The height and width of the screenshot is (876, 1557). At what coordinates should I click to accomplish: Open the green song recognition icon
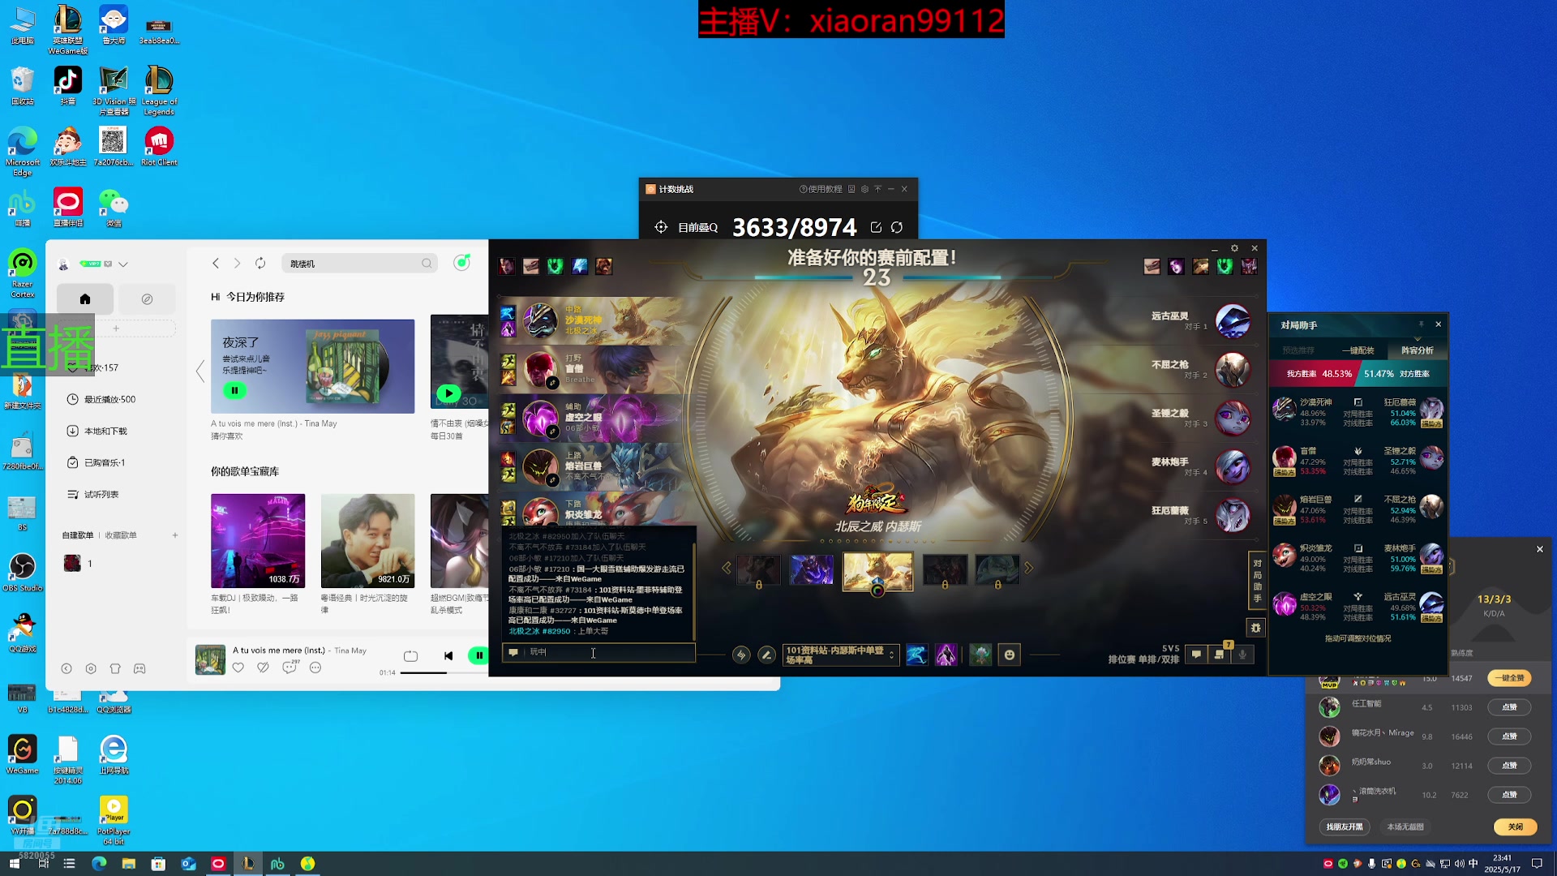[x=461, y=263]
